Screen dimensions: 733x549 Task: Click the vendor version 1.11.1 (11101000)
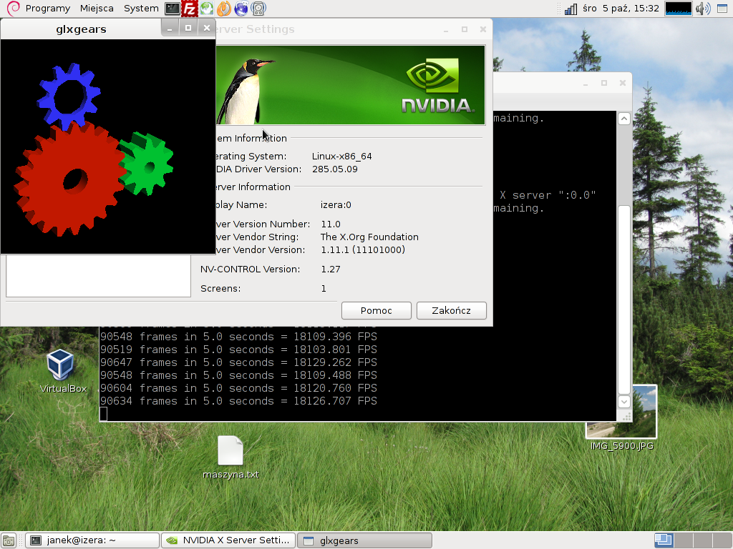[363, 250]
